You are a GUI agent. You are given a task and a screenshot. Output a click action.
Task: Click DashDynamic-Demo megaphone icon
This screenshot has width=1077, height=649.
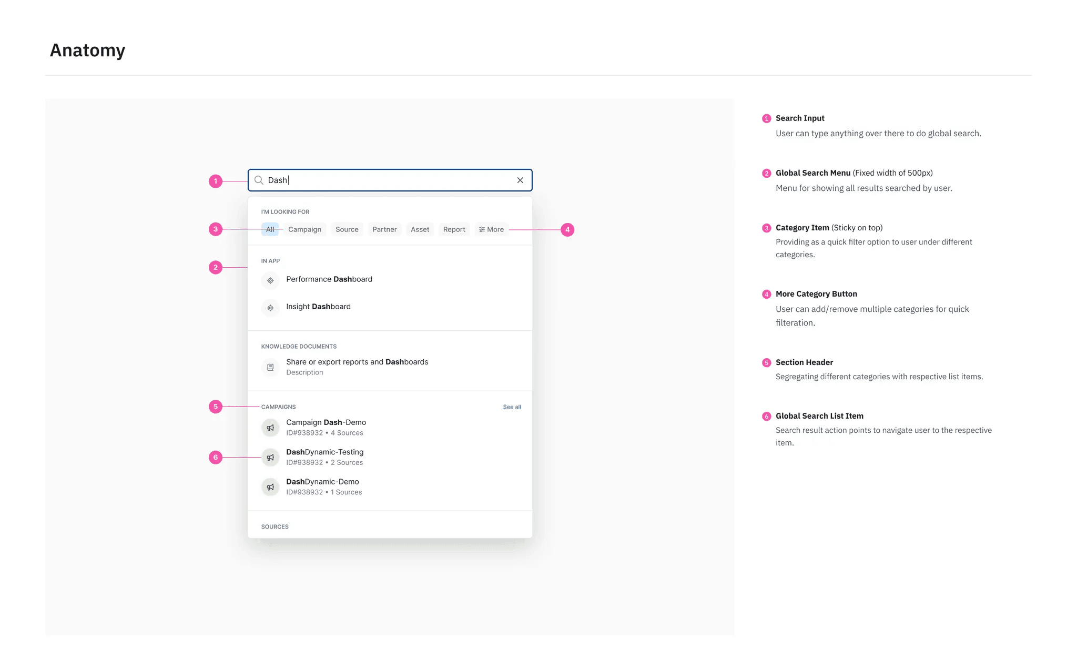click(x=270, y=487)
